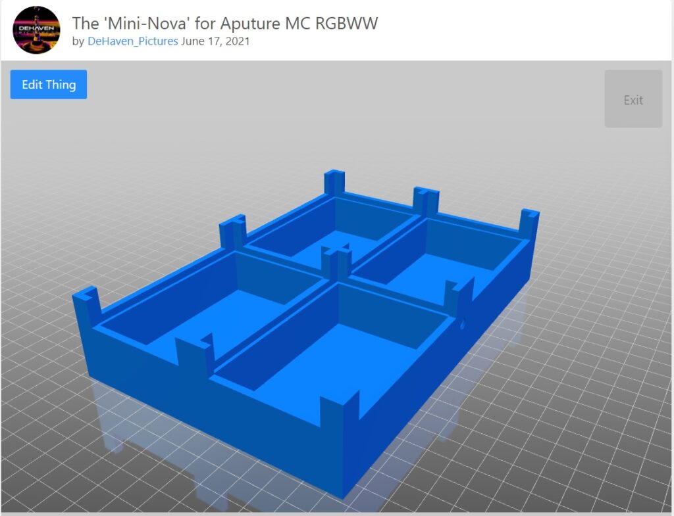Exit the 3D model viewer

(x=633, y=99)
